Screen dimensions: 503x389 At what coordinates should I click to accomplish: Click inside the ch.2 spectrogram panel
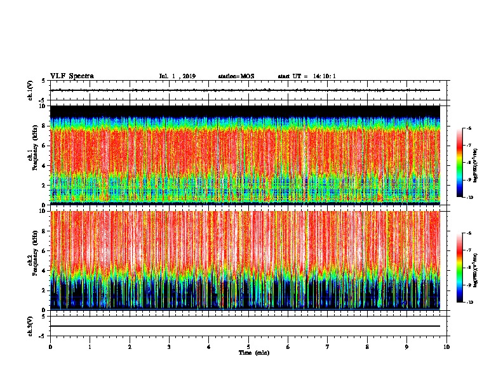(x=245, y=261)
